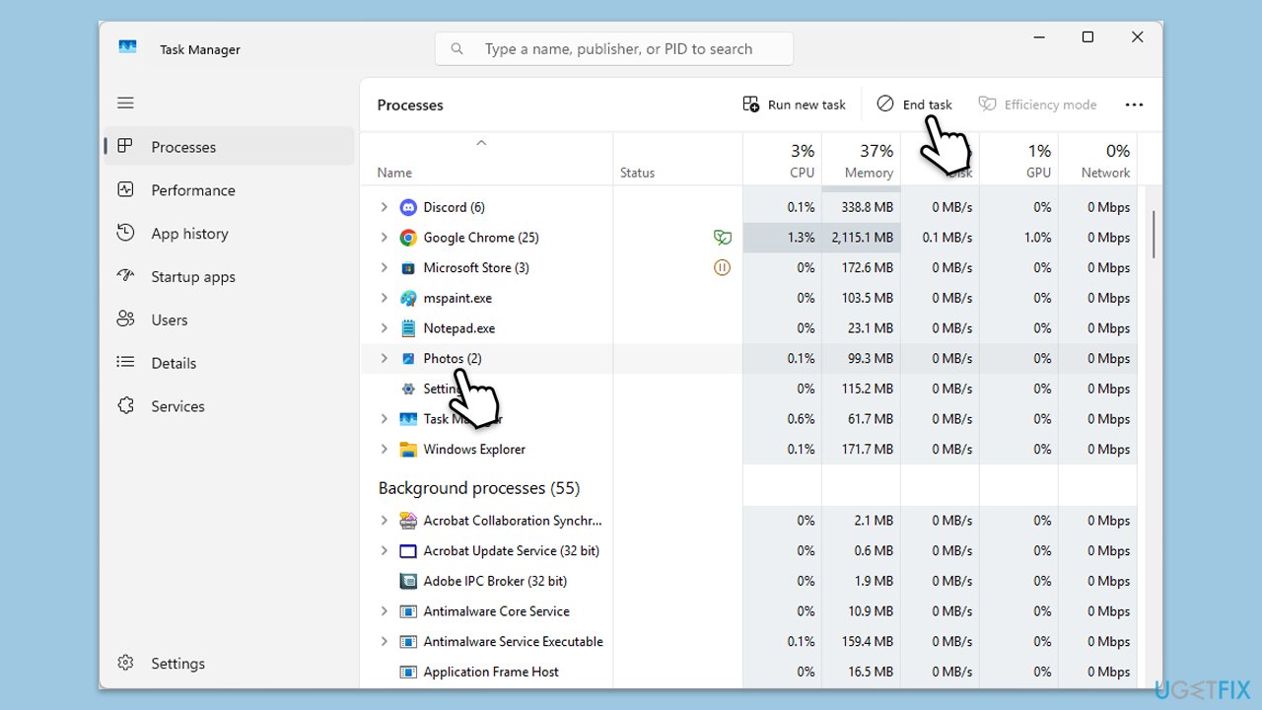Click the Acrobat Collaboration Synchronizer icon
The height and width of the screenshot is (710, 1262).
point(408,521)
